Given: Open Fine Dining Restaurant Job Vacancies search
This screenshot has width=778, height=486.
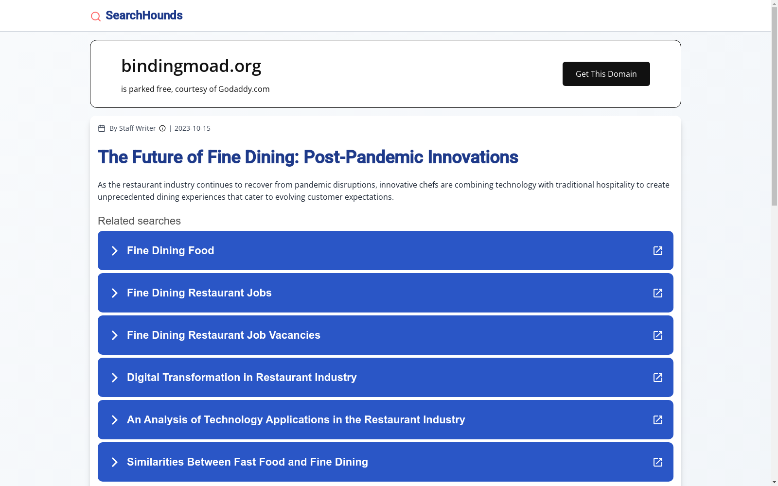Looking at the screenshot, I should pos(224,335).
